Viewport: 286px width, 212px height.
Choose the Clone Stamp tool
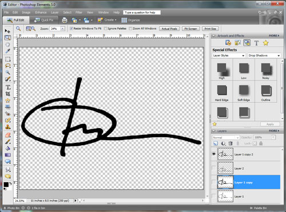coord(7,127)
